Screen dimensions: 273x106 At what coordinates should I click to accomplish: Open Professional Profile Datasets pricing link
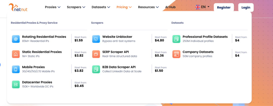pos(205,37)
